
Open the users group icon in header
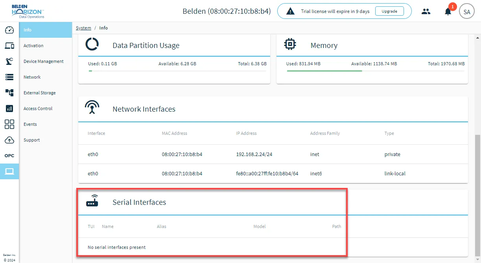[x=426, y=11]
